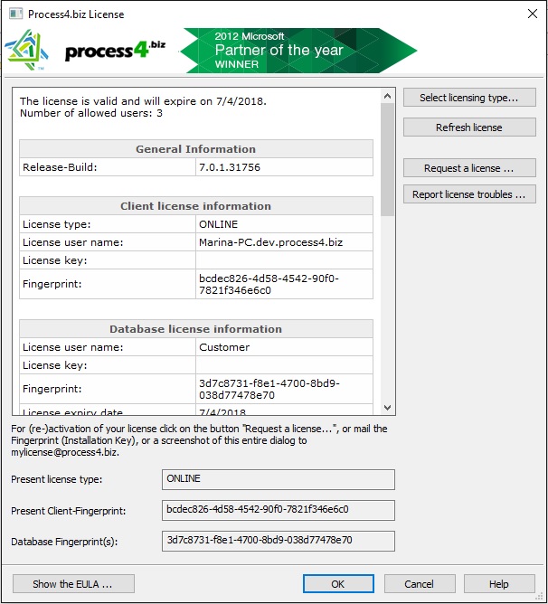548x604 pixels.
Task: Click the license info scrollbar thumb
Action: [x=387, y=159]
